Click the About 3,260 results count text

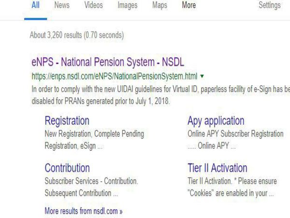[77, 35]
